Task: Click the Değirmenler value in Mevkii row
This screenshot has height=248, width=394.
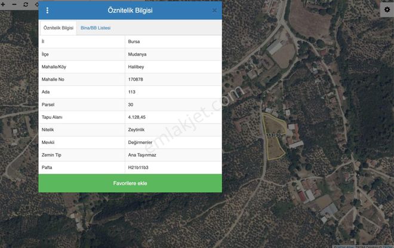Action: (141, 142)
